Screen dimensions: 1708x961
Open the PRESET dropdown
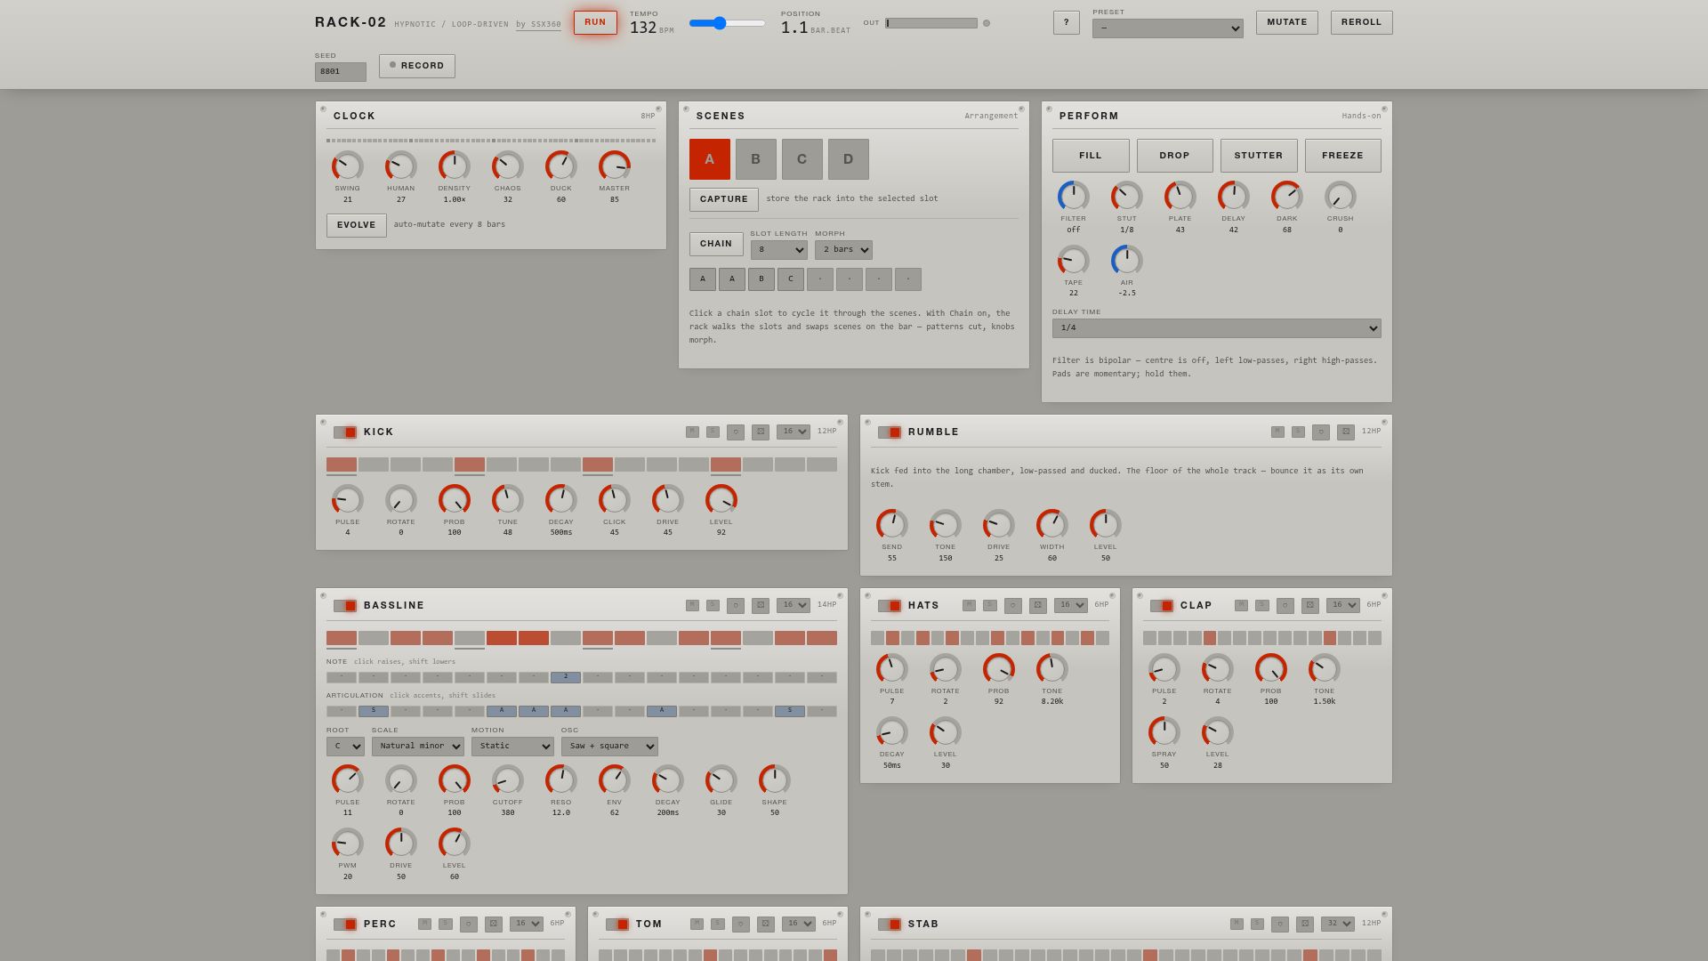point(1168,28)
